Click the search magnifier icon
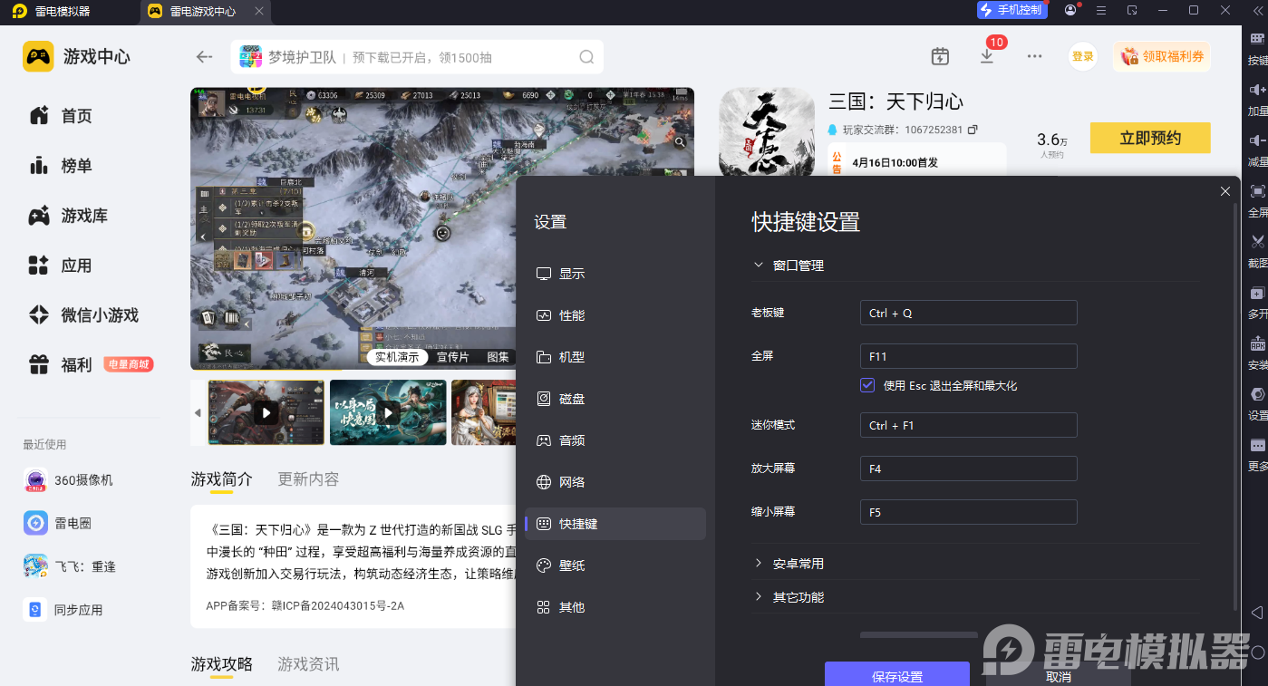The image size is (1268, 686). click(587, 57)
